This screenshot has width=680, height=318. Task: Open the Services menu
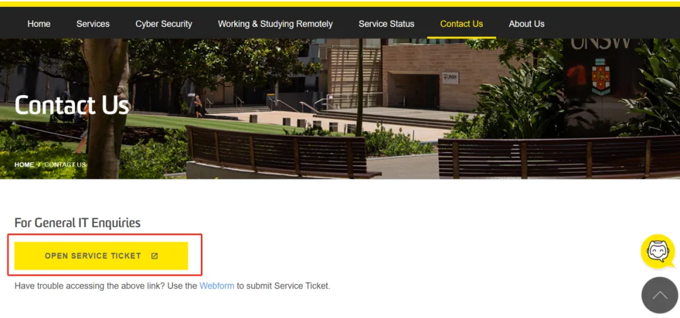pyautogui.click(x=93, y=24)
